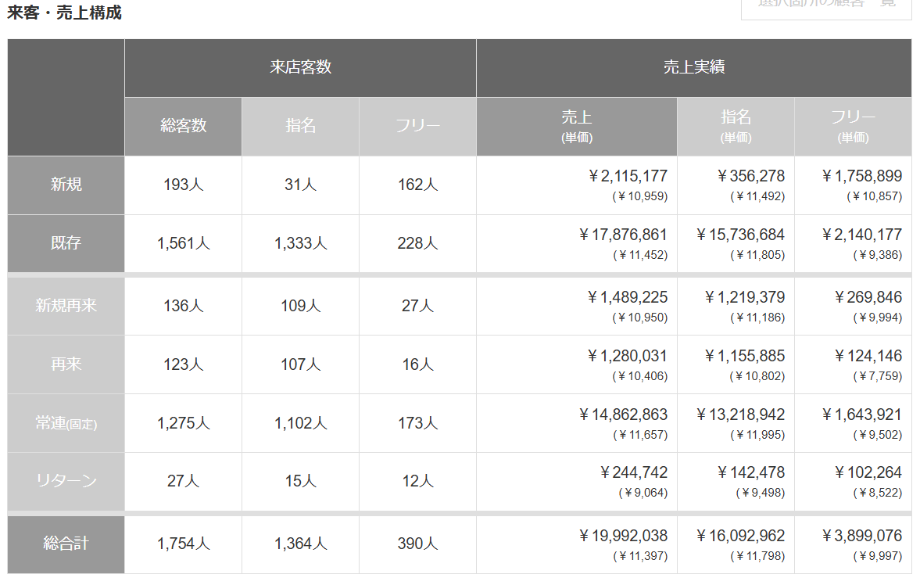Viewport: 920px width, 585px height.
Task: Click the 指名 header under 来店客数
Action: point(300,126)
